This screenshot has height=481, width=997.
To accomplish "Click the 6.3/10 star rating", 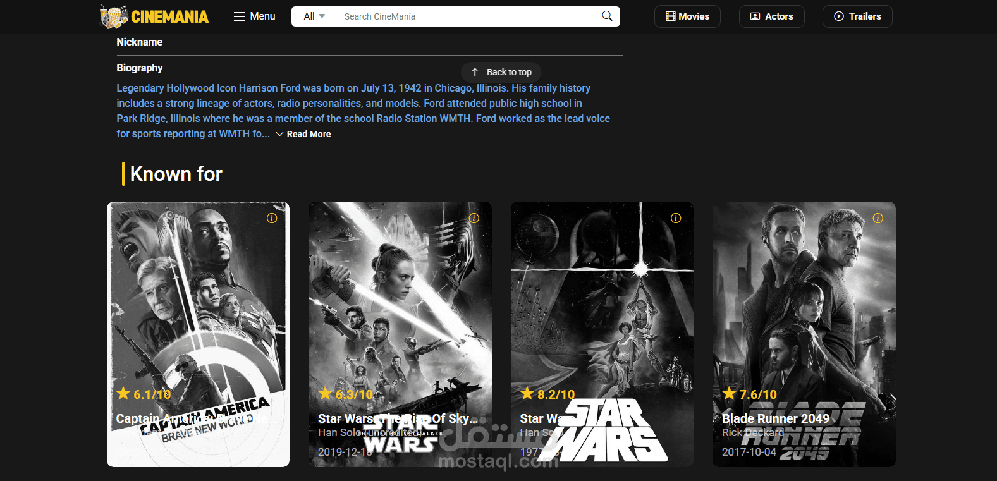I will coord(346,394).
